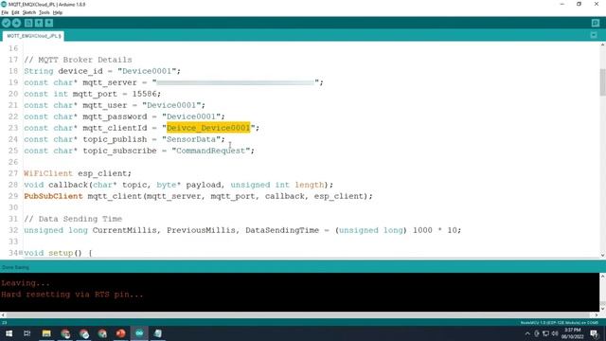Click the "Leaving..." console output line
Screen dimensions: 606x341
[x=26, y=283]
